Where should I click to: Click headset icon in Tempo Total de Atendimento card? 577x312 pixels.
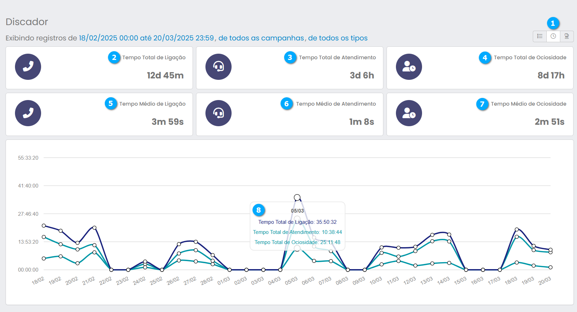click(218, 67)
